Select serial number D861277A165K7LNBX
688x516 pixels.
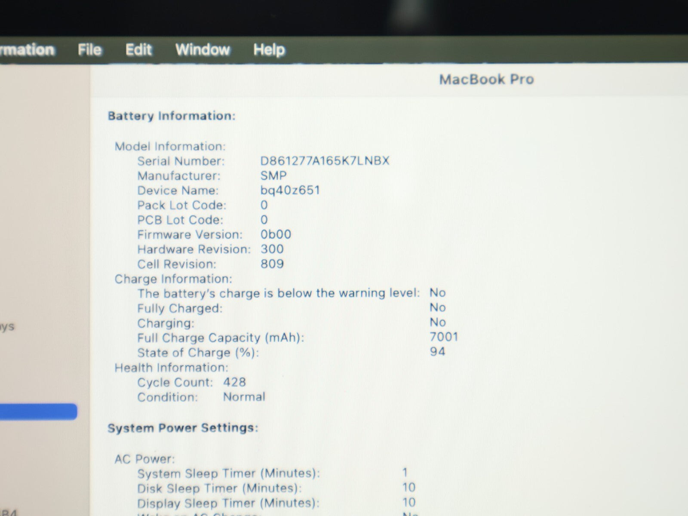[325, 161]
